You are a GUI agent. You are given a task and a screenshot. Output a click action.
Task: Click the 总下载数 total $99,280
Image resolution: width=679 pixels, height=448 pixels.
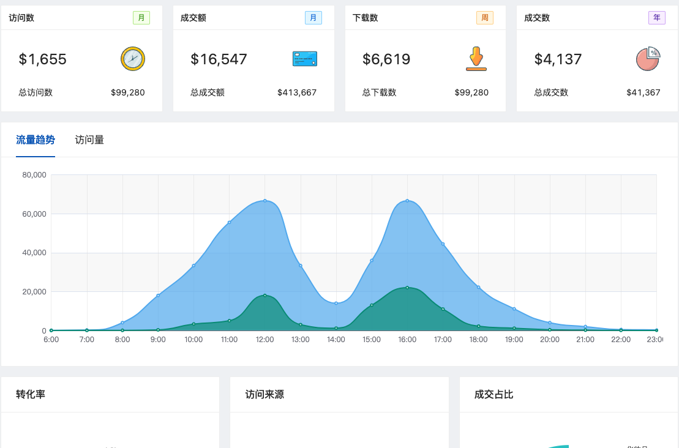coord(471,92)
